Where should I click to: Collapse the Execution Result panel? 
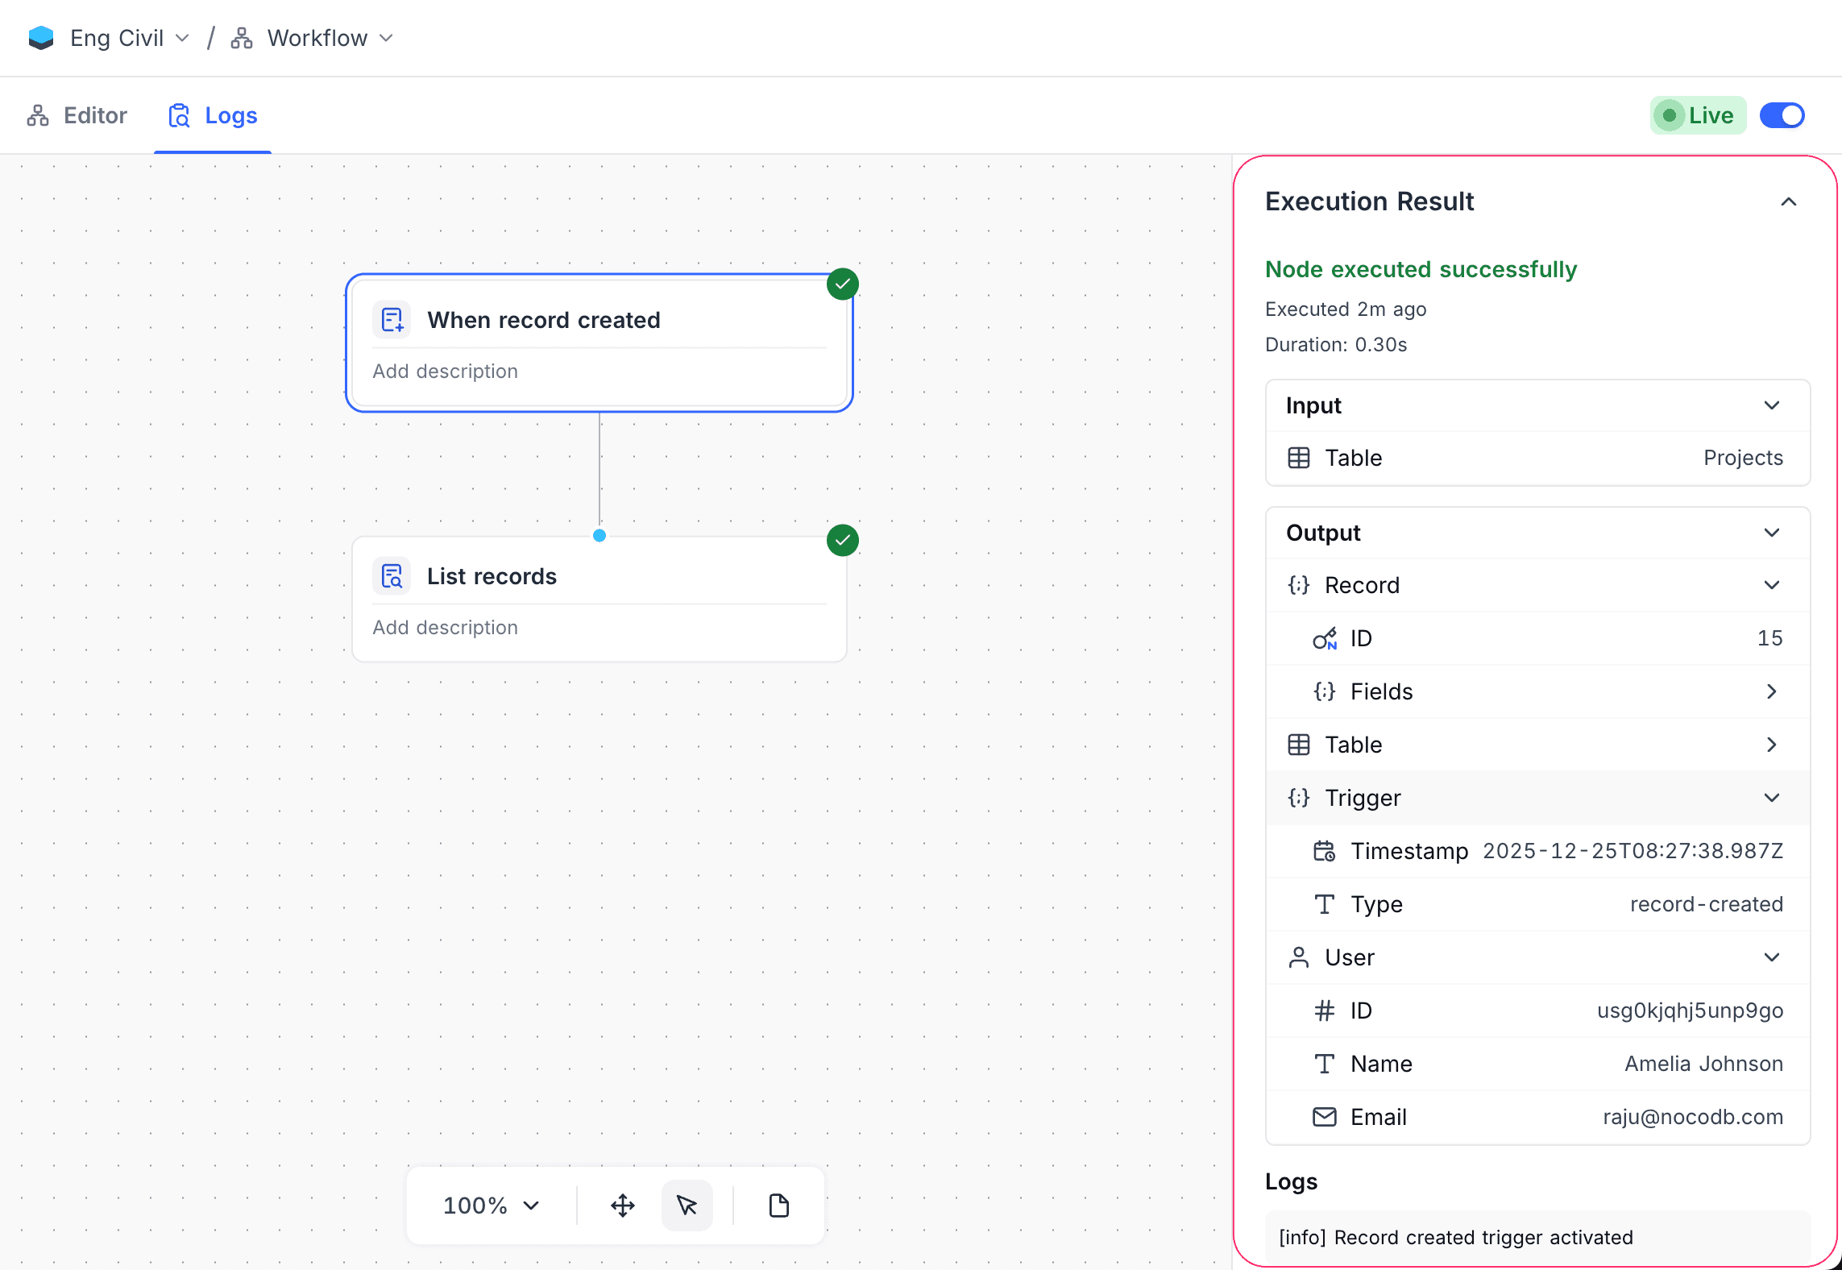[1789, 201]
